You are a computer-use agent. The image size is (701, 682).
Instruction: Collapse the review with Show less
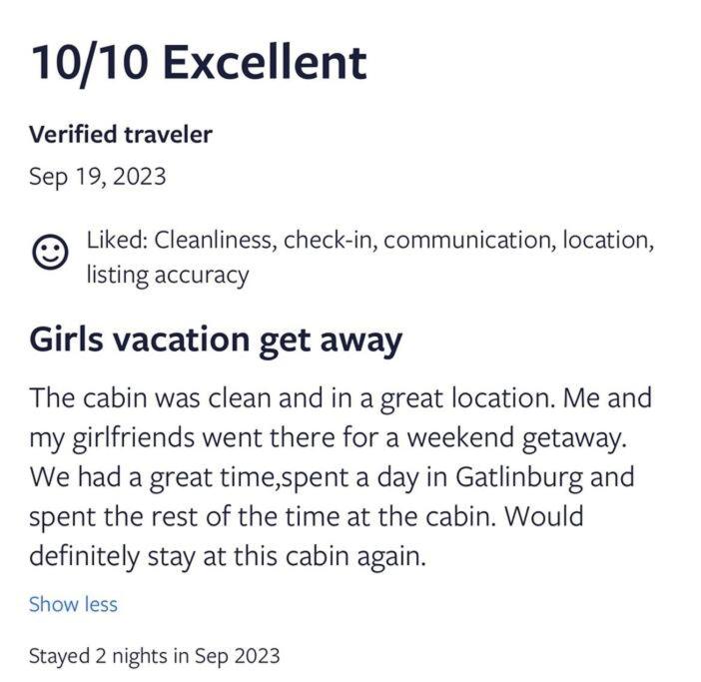[73, 604]
